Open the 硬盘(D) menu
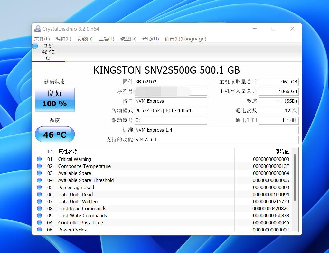The image size is (329, 253). 128,39
